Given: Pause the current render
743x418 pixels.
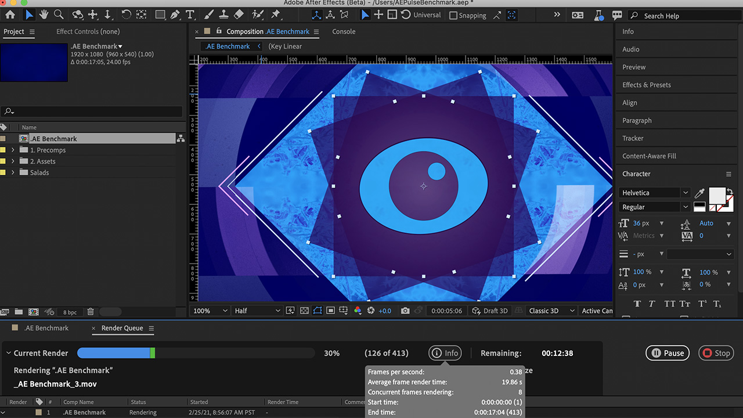Looking at the screenshot, I should click(x=668, y=353).
